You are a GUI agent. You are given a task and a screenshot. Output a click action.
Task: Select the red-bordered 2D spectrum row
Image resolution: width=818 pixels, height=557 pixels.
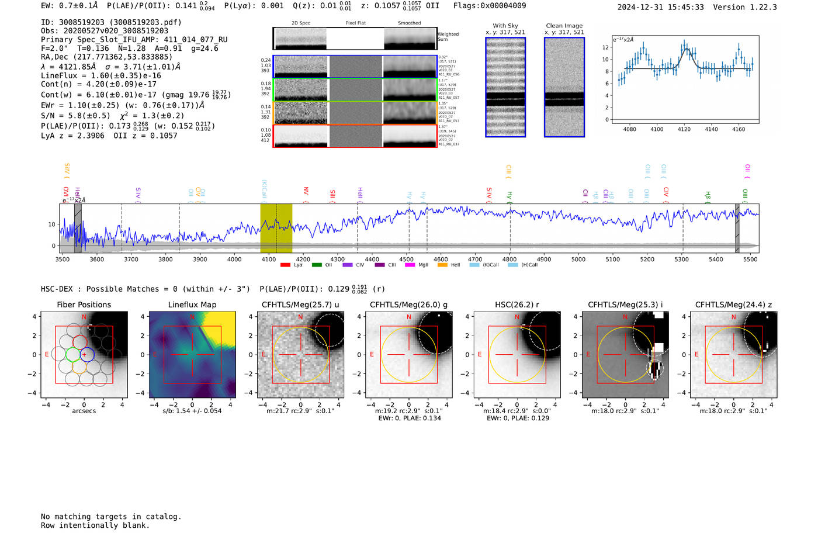click(355, 136)
